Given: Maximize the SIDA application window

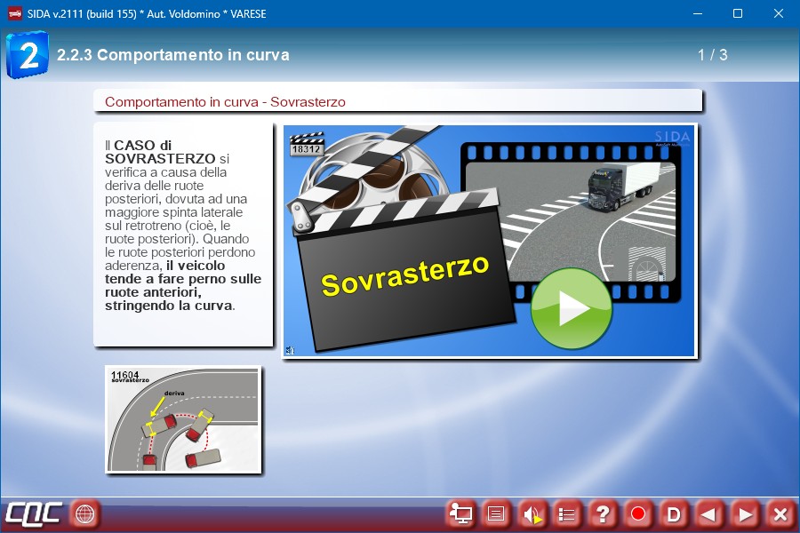Looking at the screenshot, I should tap(737, 13).
